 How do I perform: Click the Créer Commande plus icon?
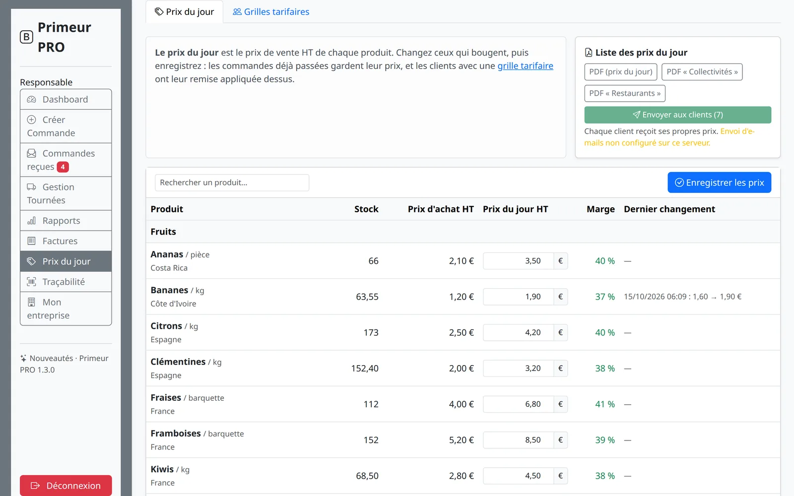31,120
